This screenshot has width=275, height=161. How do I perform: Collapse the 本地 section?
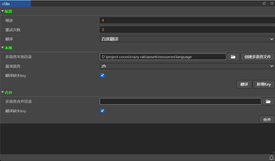tap(3, 48)
